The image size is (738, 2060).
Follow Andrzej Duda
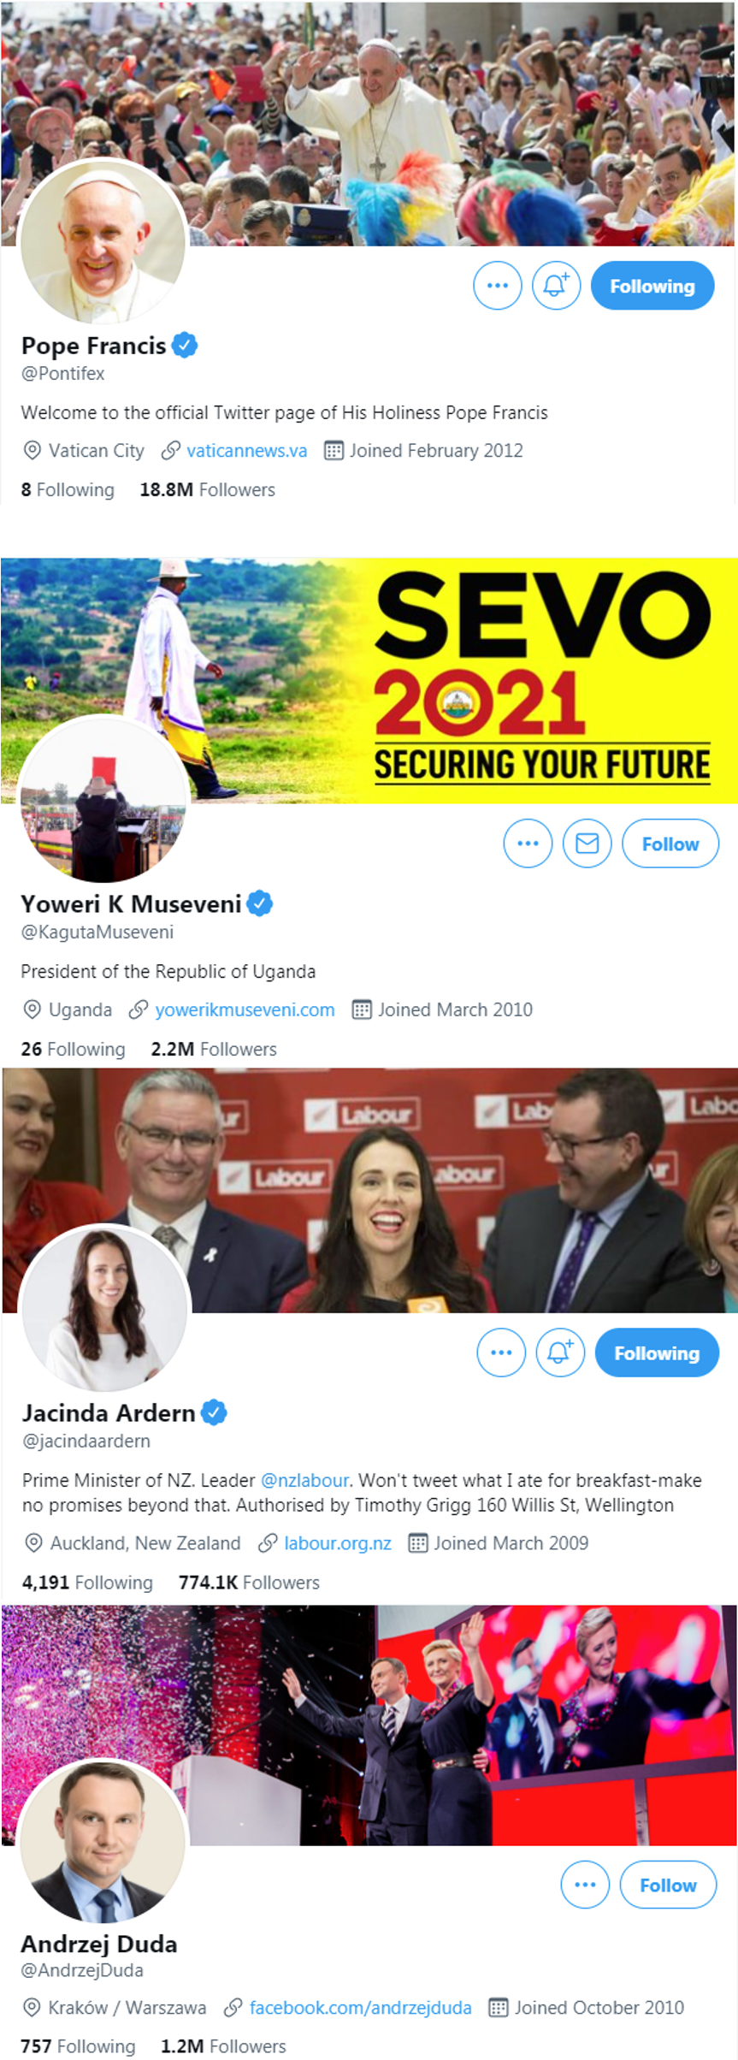668,1884
